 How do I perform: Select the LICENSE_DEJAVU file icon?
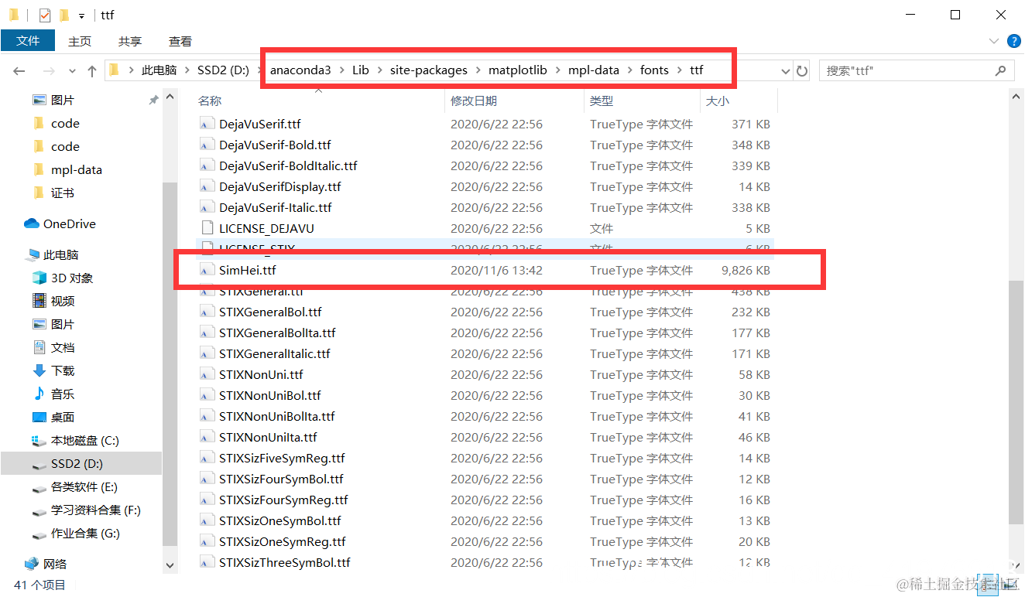206,228
